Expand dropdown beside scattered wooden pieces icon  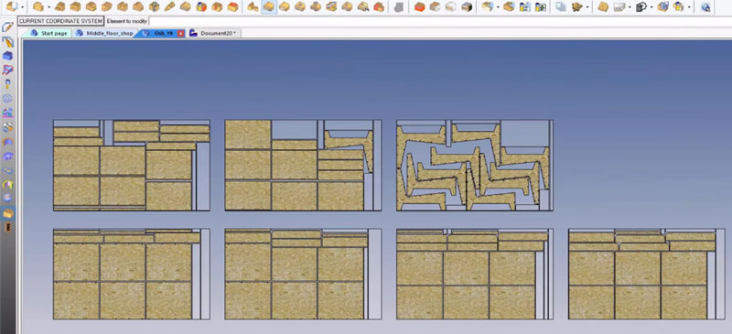(x=587, y=7)
